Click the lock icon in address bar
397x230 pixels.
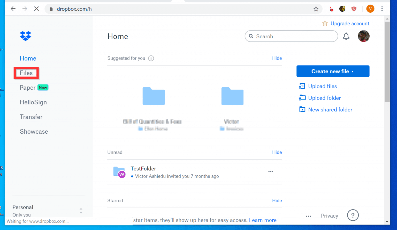(x=51, y=9)
